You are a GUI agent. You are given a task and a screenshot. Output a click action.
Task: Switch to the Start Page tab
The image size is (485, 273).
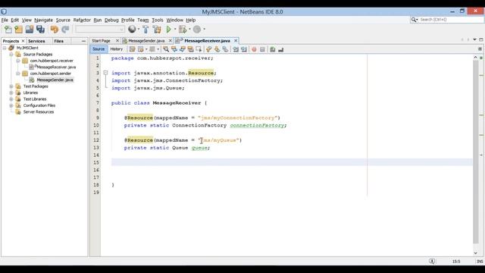101,41
